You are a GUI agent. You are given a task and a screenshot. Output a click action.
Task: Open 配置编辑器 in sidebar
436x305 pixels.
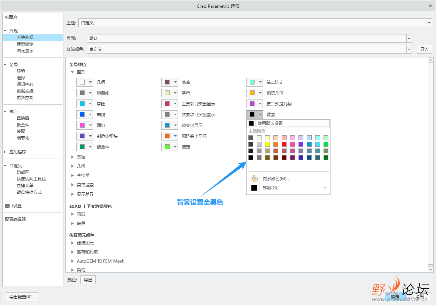coord(15,219)
